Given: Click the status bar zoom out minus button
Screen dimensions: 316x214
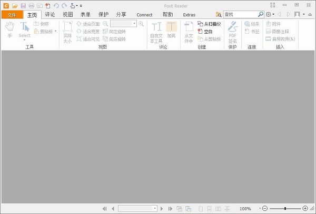Looking at the screenshot, I should pyautogui.click(x=265, y=208).
